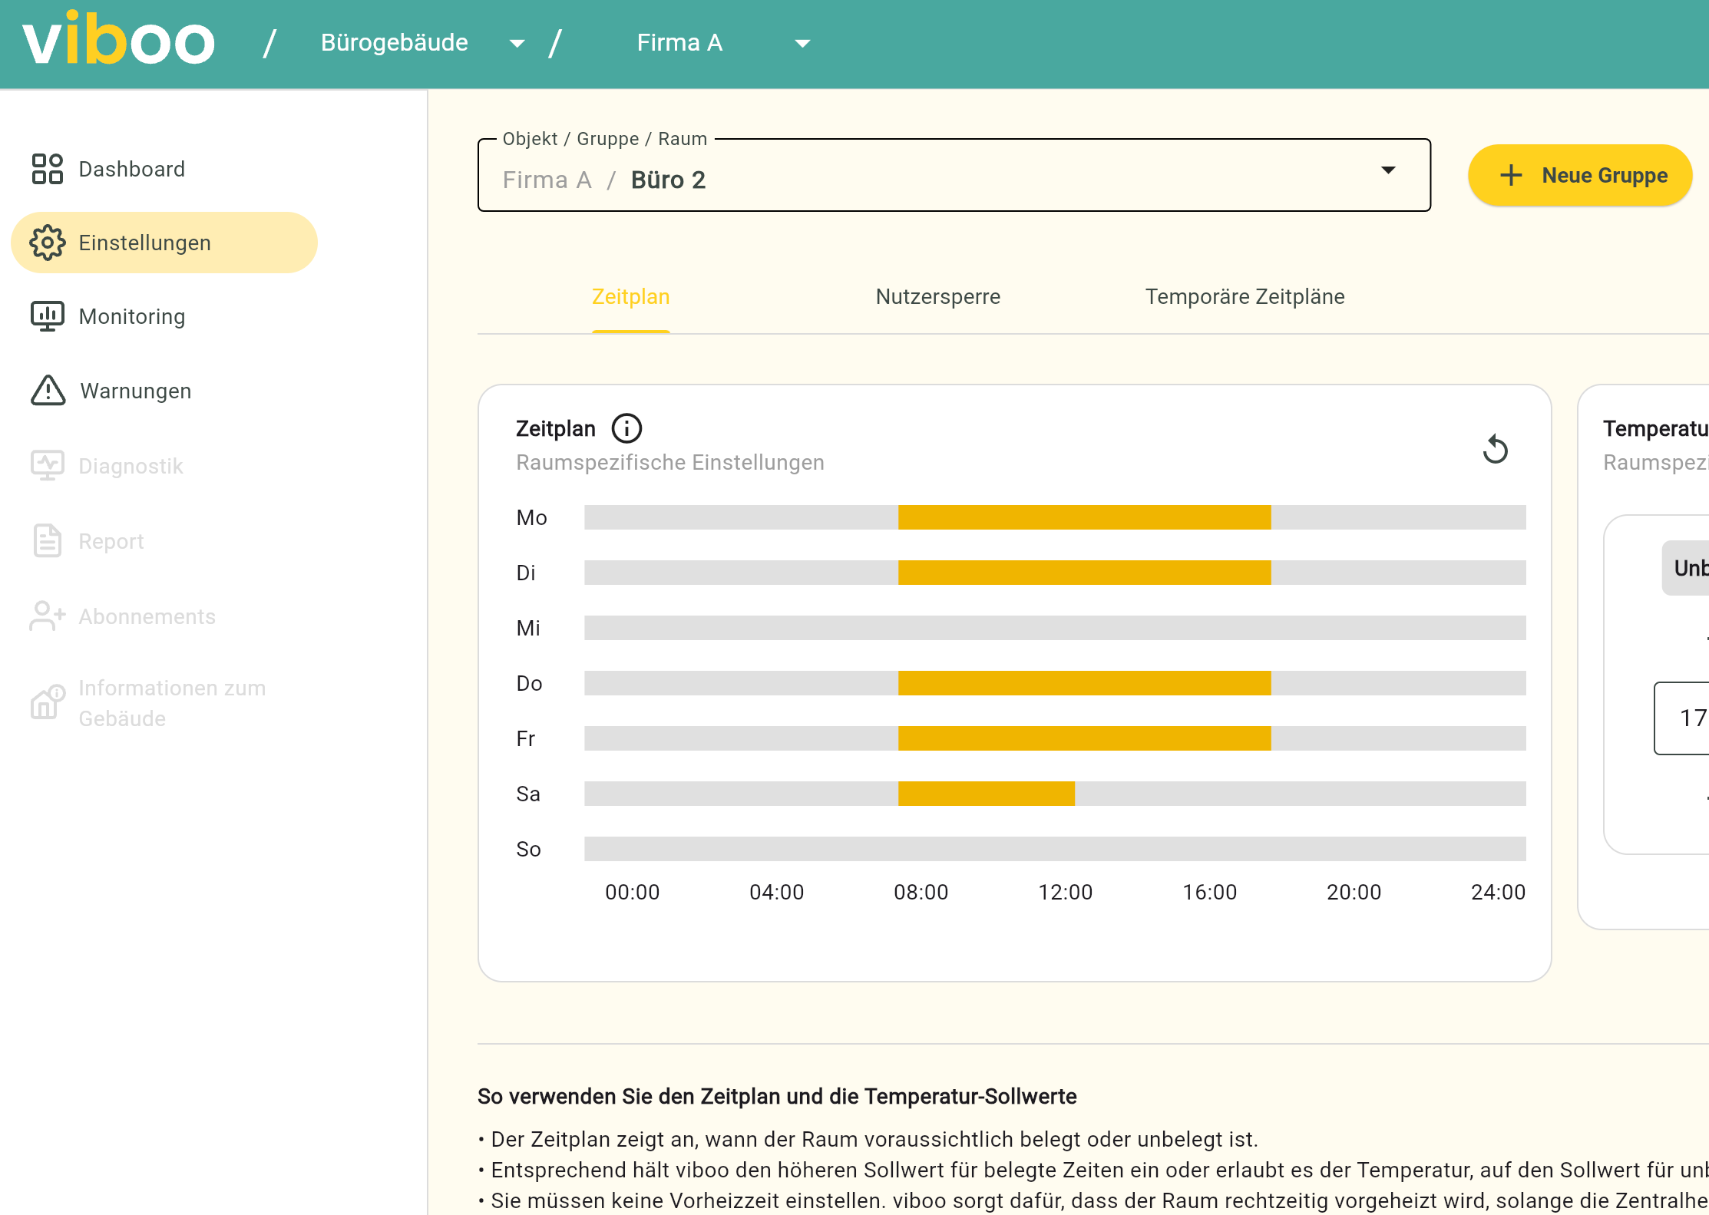The height and width of the screenshot is (1215, 1709).
Task: Click Monday's yellow occupied time bar
Action: click(x=1084, y=517)
